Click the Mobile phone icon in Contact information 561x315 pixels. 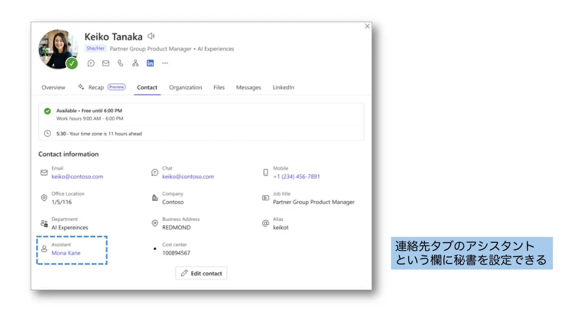tap(266, 172)
